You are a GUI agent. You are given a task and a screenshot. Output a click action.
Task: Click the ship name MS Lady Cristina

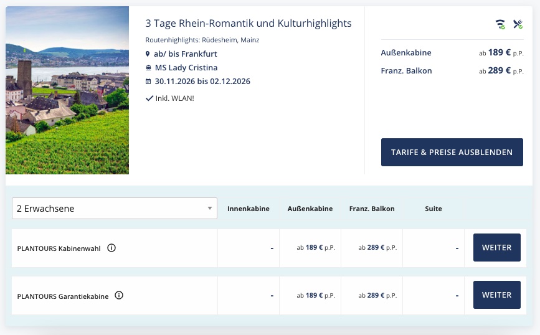tap(186, 67)
